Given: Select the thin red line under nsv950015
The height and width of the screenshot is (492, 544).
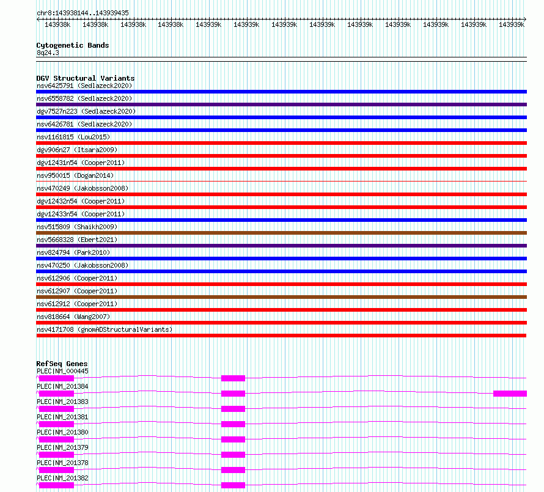Looking at the screenshot, I should pos(281,181).
